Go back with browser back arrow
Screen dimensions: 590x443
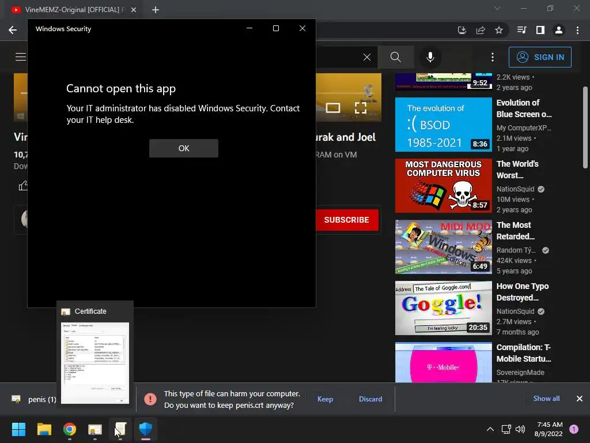pyautogui.click(x=13, y=30)
